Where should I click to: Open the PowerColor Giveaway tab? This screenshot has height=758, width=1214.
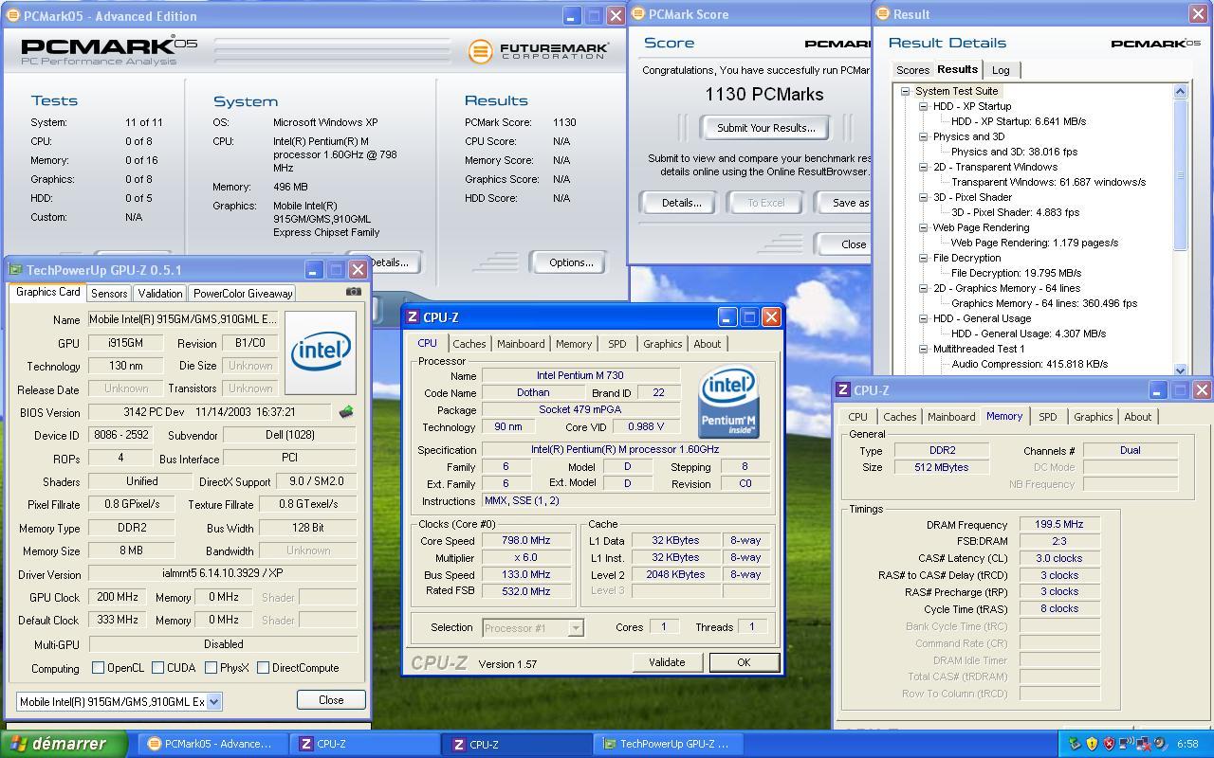click(243, 294)
